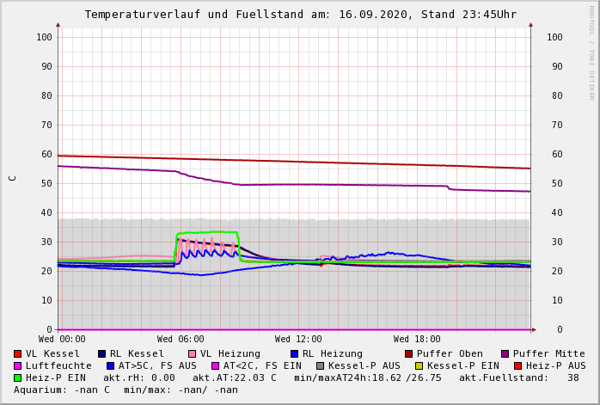
Task: Click the Wed 12:00 time axis label
Action: tap(298, 340)
